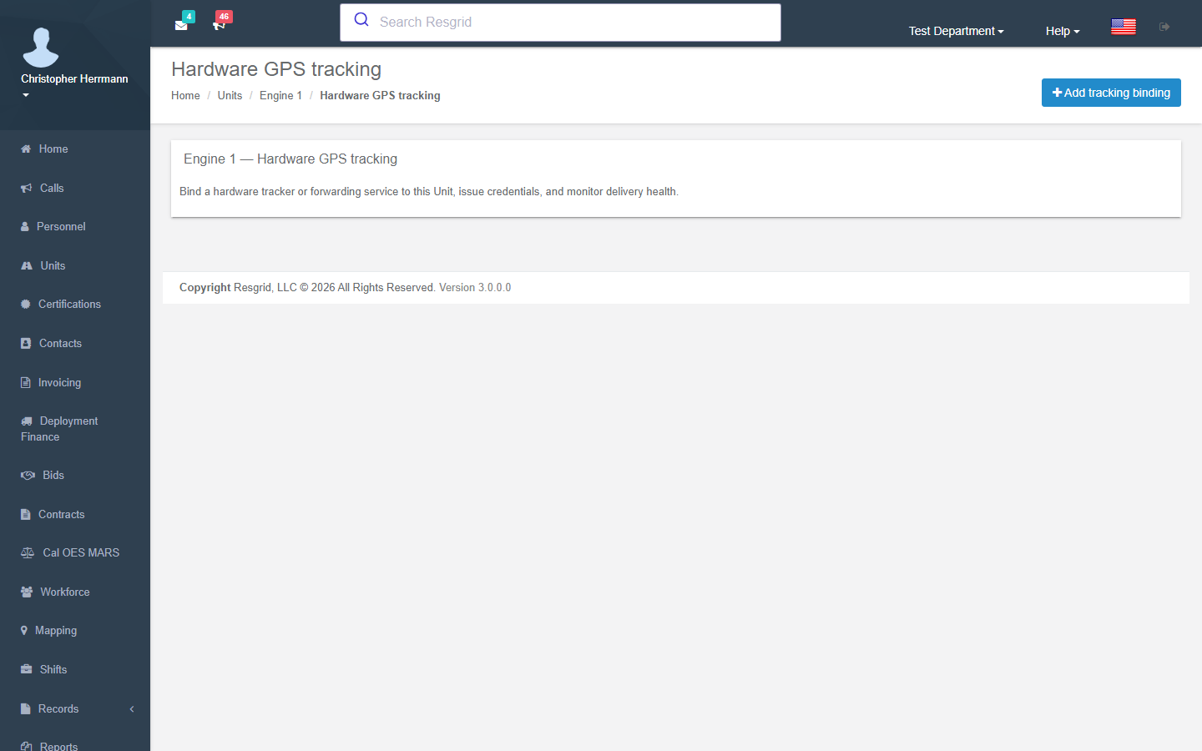Go to the Home breadcrumb link
The height and width of the screenshot is (751, 1202).
(185, 95)
